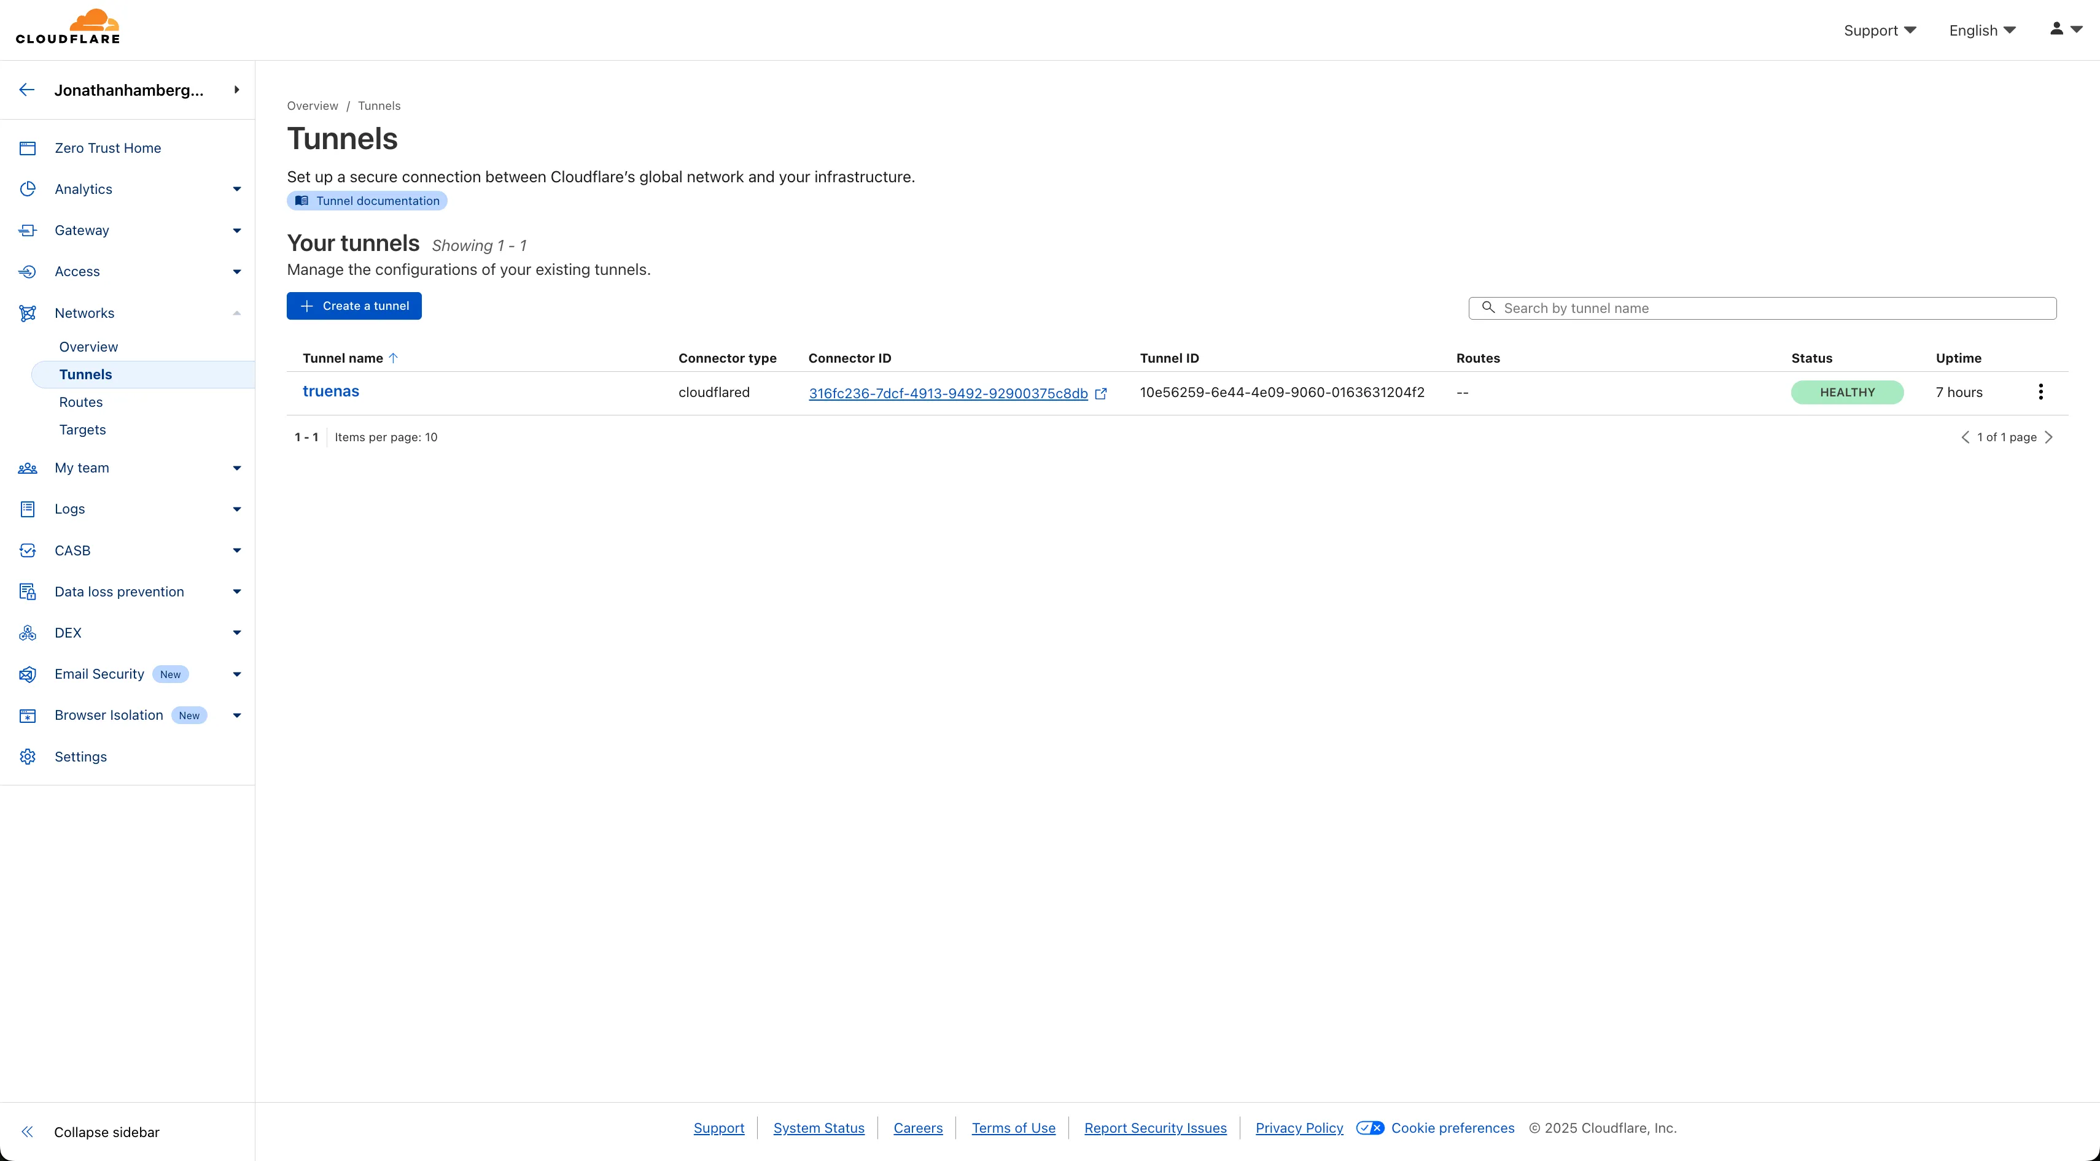The image size is (2100, 1161).
Task: Open Zero Trust Home menu item
Action: click(x=107, y=148)
